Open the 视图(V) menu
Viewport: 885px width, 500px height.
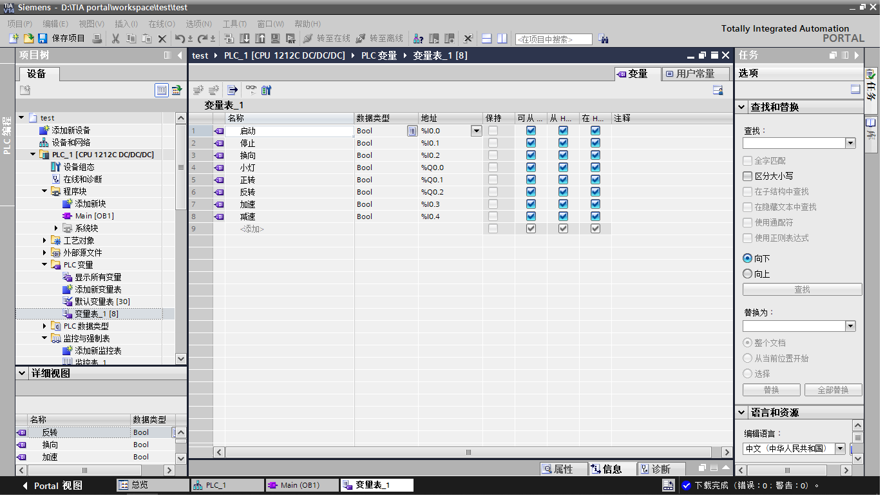click(91, 24)
